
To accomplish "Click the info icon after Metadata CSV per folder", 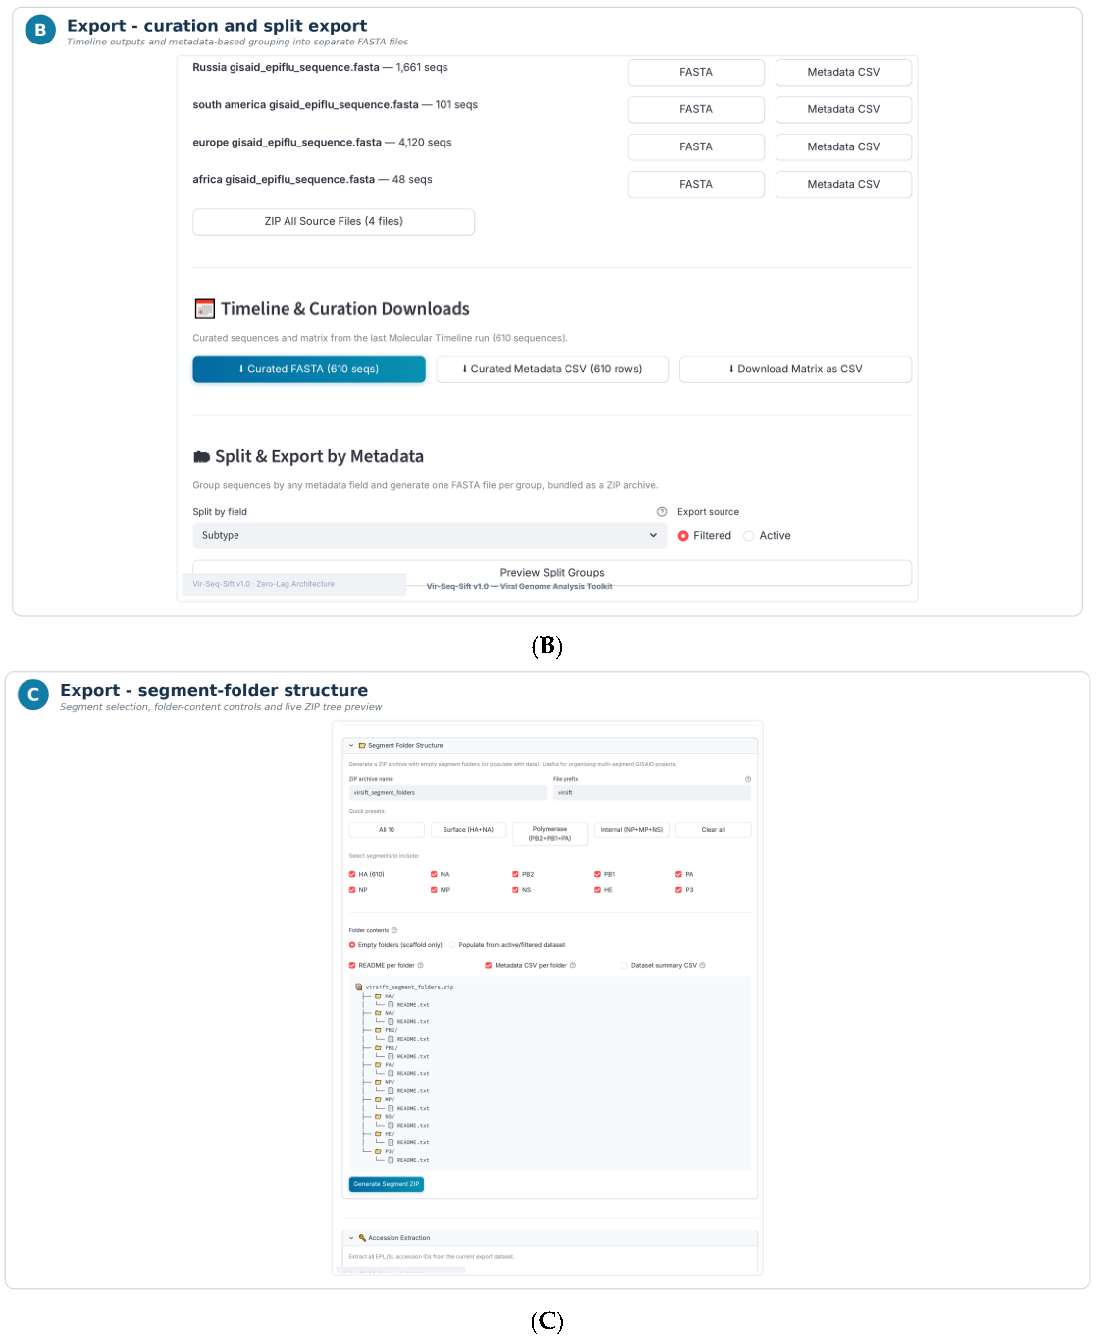I will [x=573, y=966].
